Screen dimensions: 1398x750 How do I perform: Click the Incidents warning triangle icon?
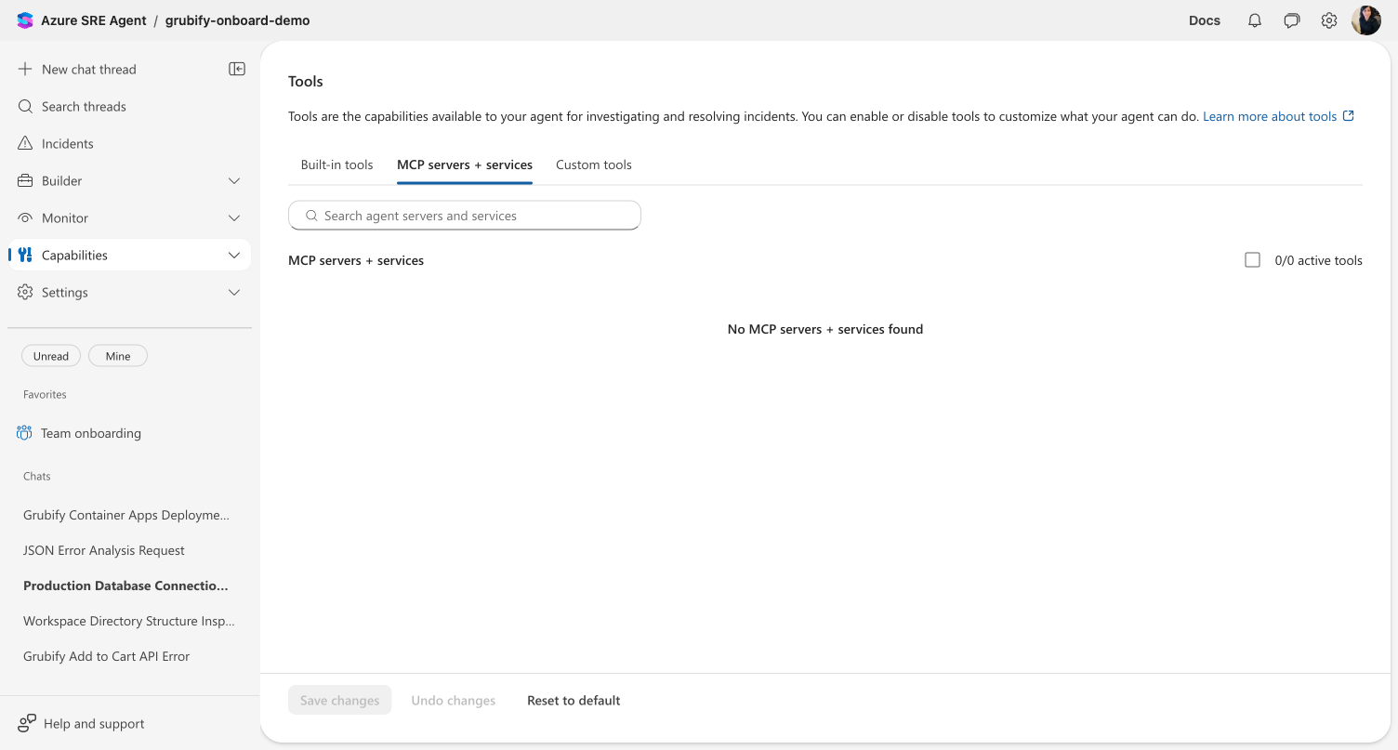click(25, 143)
